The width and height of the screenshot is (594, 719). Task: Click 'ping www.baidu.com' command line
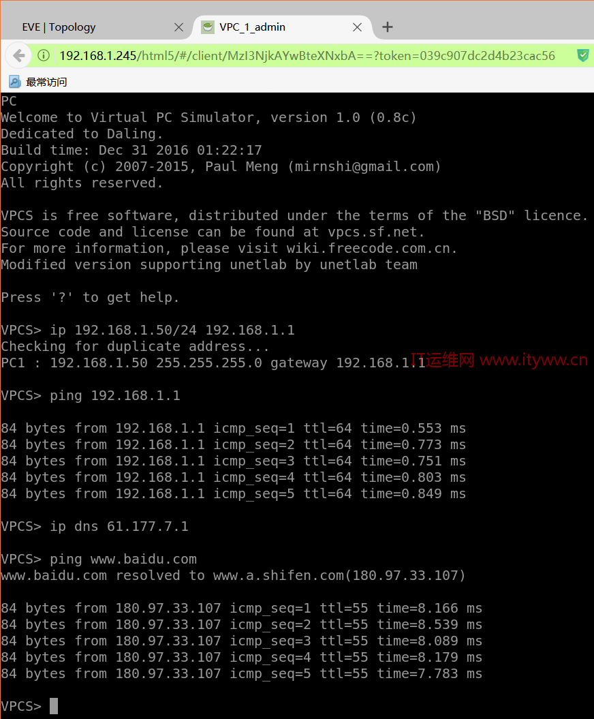coord(99,560)
